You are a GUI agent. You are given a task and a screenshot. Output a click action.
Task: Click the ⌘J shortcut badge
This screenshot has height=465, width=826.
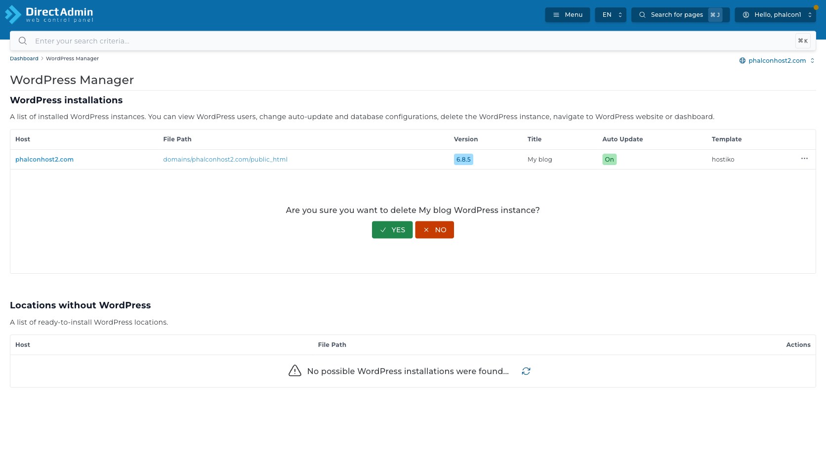coord(715,15)
